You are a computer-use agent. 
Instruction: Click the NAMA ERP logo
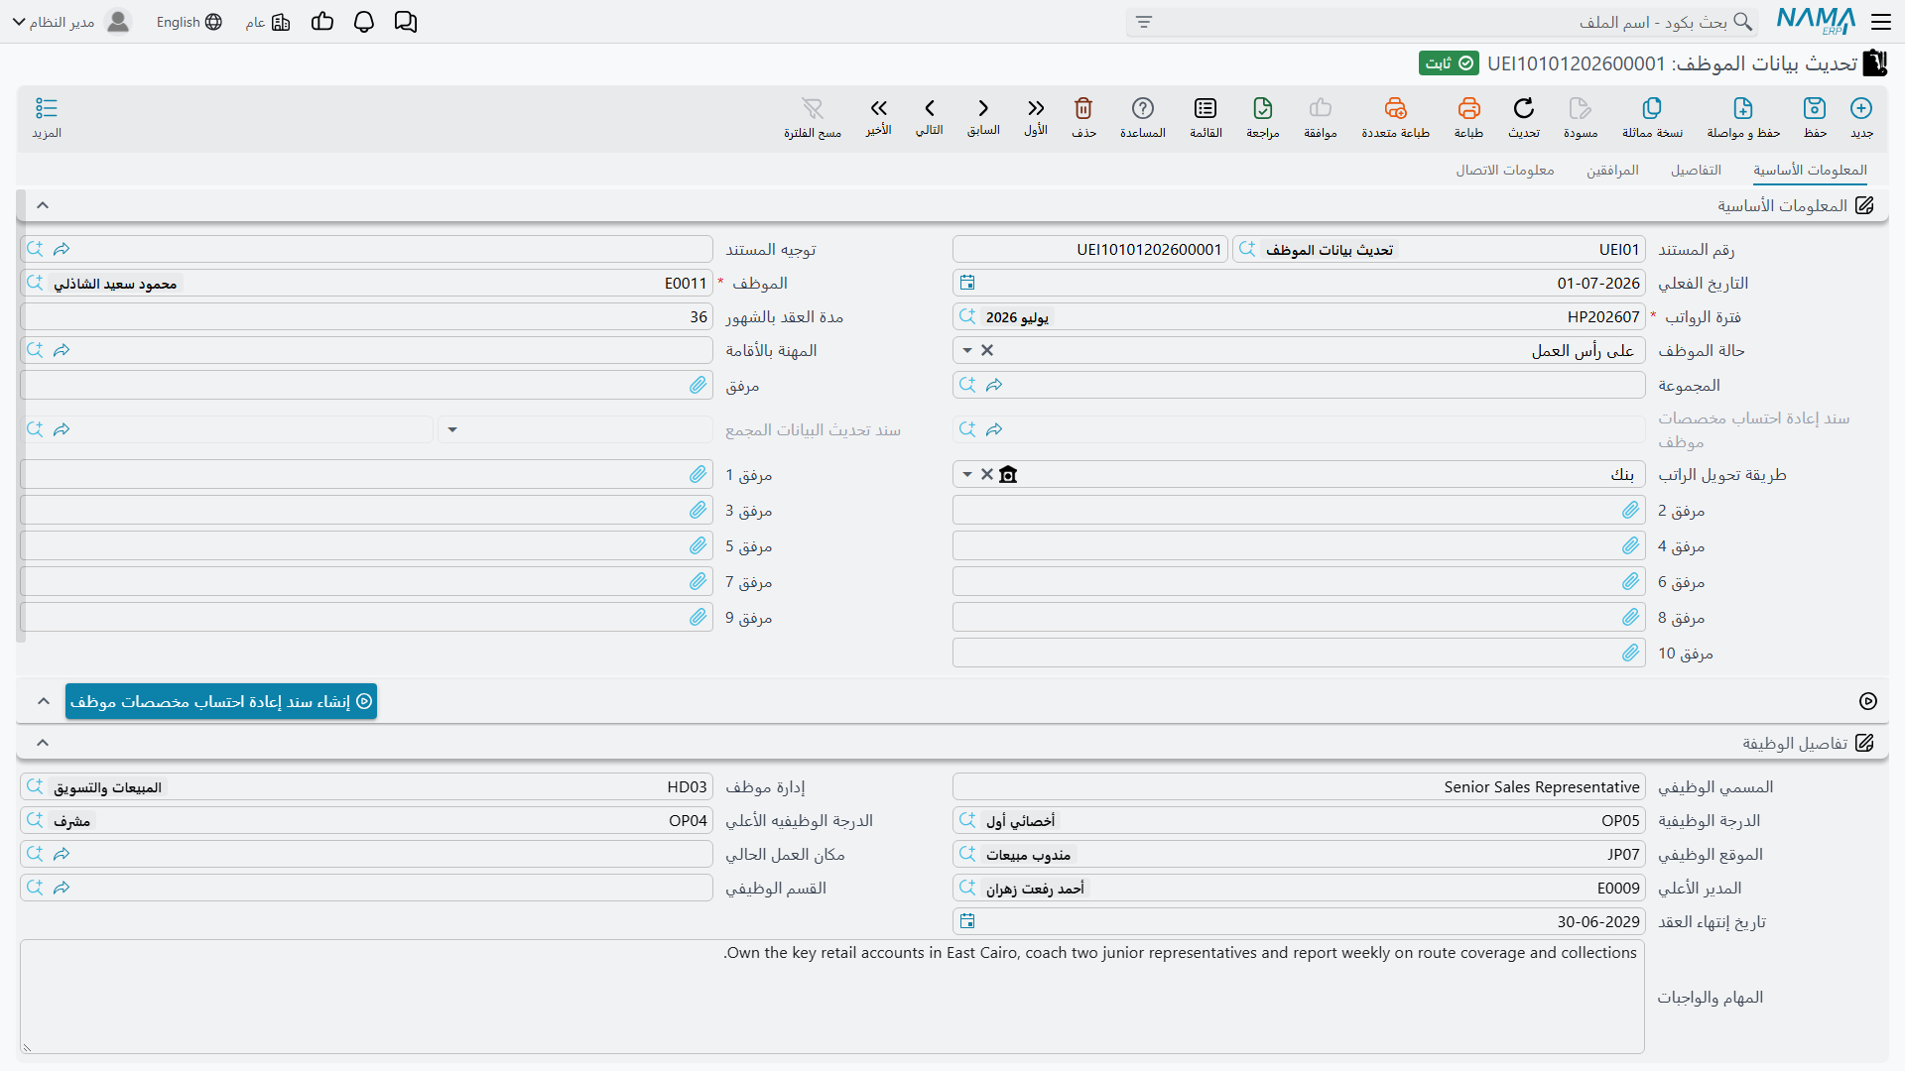(1815, 21)
